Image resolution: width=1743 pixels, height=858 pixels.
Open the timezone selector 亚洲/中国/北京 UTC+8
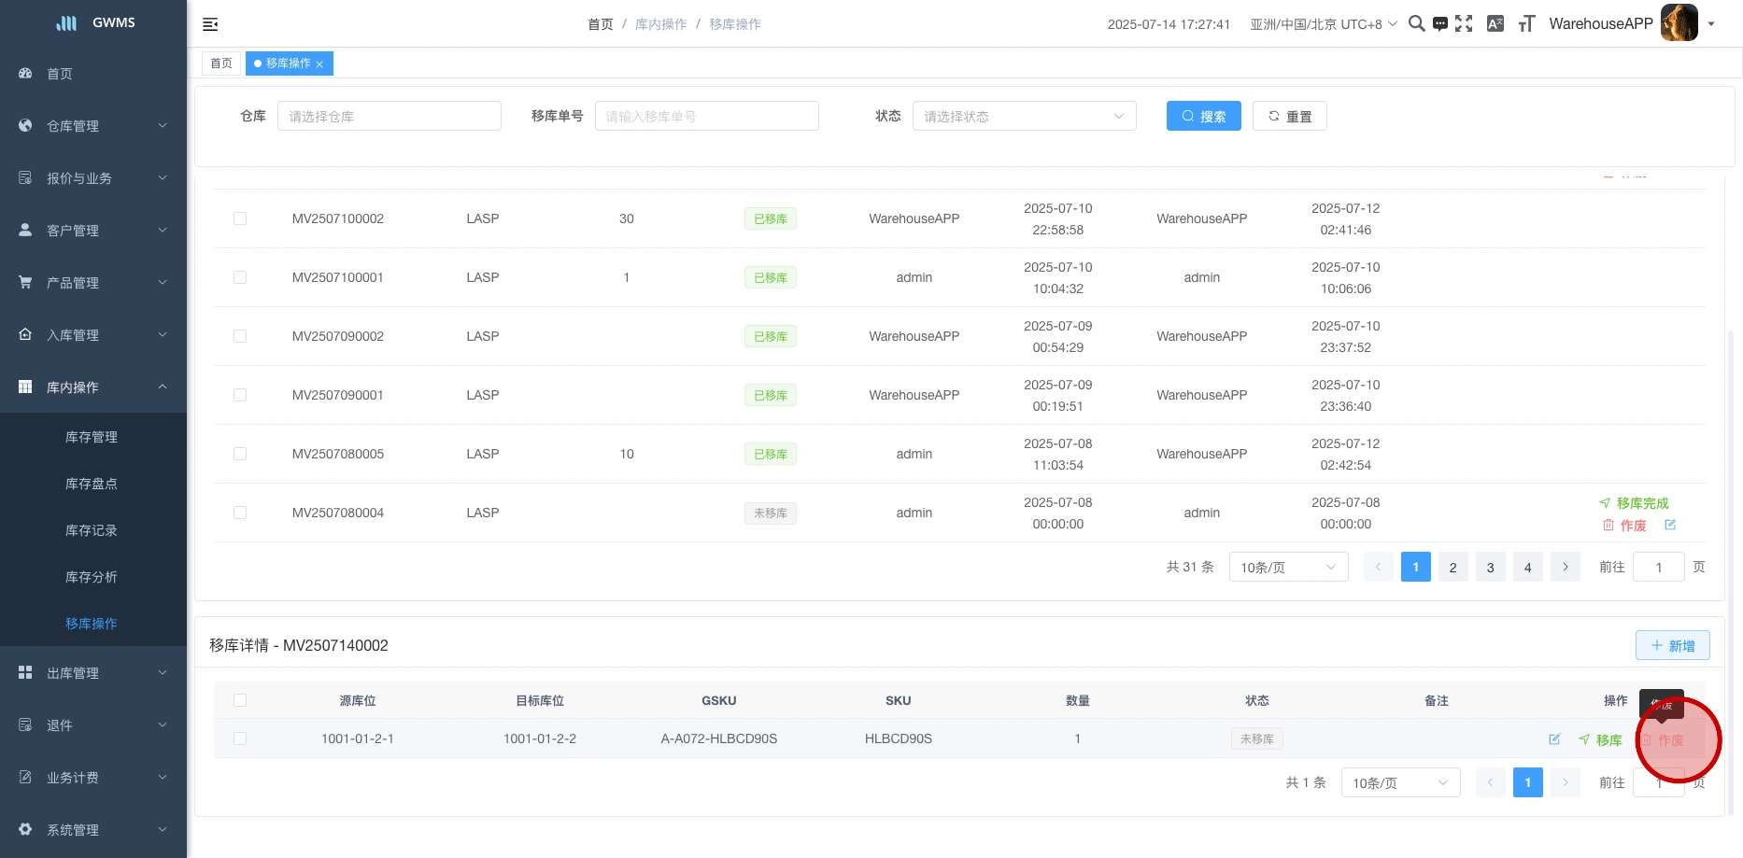point(1323,24)
